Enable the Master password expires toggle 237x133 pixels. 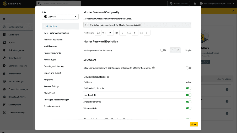pos(163,50)
